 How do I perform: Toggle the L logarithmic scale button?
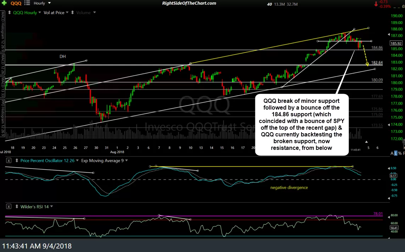tap(396, 153)
